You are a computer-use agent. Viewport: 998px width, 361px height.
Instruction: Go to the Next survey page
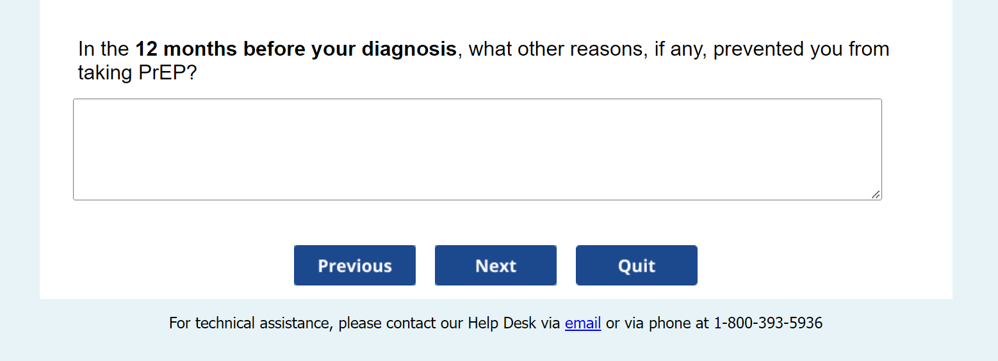495,266
